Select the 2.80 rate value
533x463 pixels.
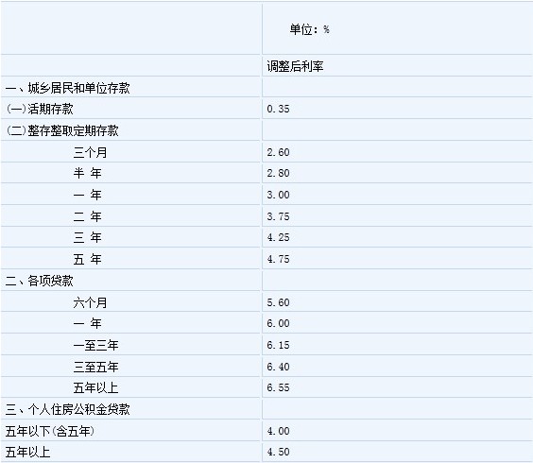click(278, 173)
